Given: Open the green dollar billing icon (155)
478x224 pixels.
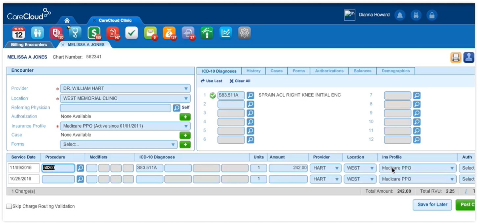Looking at the screenshot, I should [x=94, y=33].
